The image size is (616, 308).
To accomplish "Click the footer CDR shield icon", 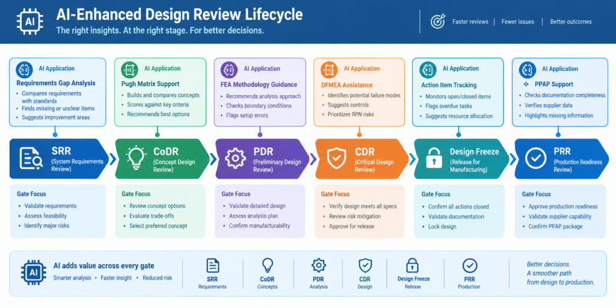I will 365,265.
